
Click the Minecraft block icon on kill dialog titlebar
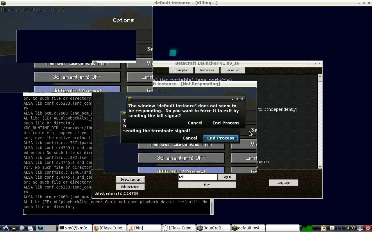pos(130,99)
